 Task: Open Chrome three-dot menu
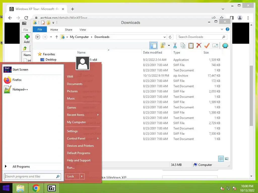[x=248, y=18]
